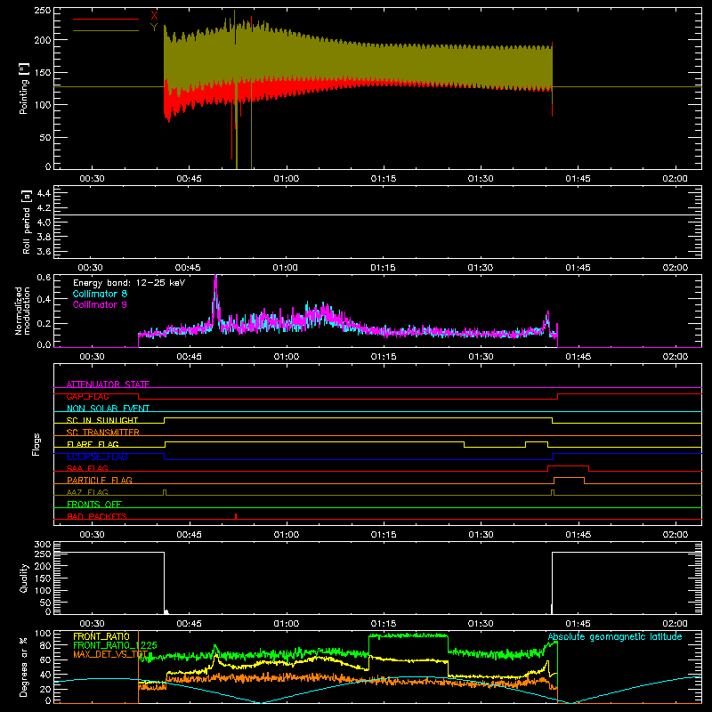
Task: Select the olive flag label below PARTICLE_FLAG
Action: pyautogui.click(x=87, y=492)
